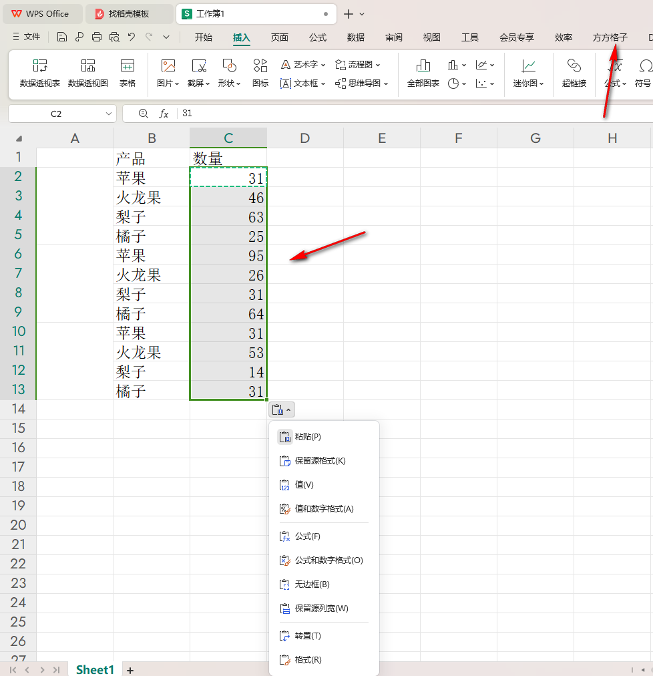Click the undo arrow icon

click(x=132, y=37)
